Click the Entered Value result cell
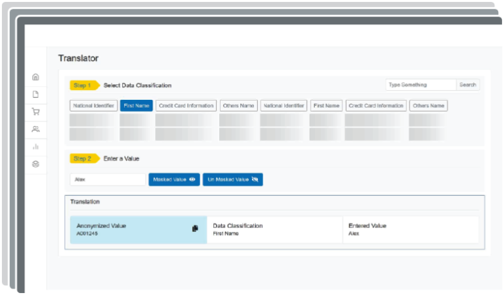The width and height of the screenshot is (504, 295). pos(410,229)
